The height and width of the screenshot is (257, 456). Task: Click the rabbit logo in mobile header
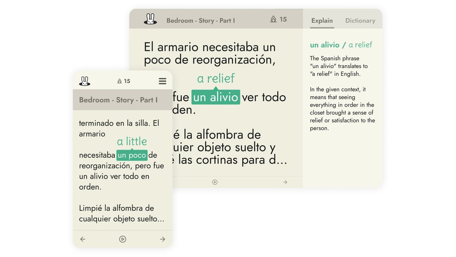(x=85, y=81)
